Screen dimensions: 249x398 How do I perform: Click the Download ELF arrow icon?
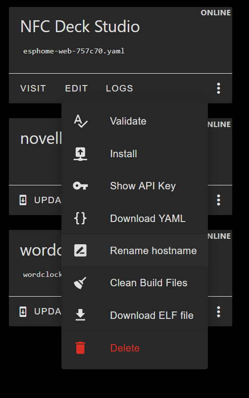pyautogui.click(x=80, y=315)
